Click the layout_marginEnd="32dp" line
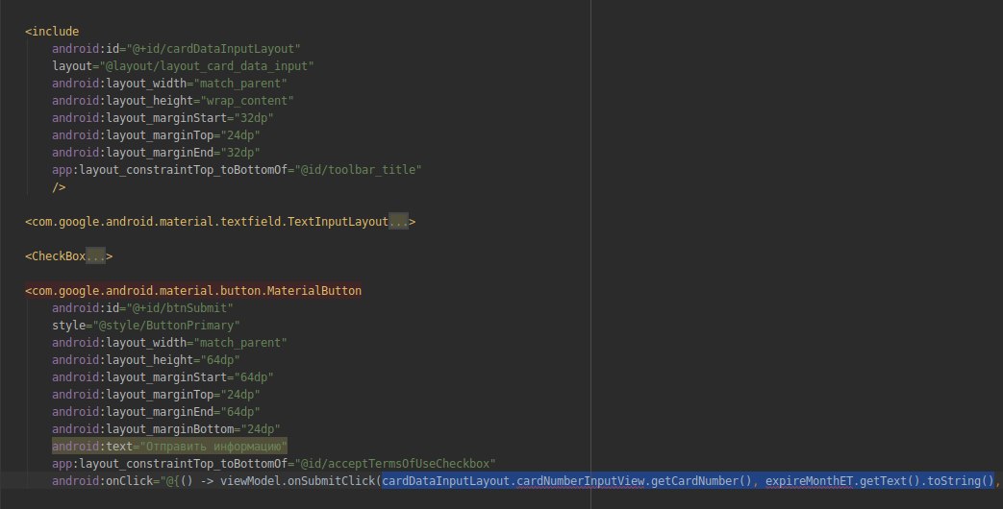The image size is (1003, 509). coord(156,152)
